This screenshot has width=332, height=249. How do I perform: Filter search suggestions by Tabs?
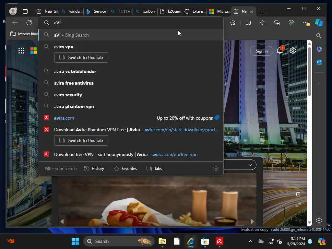tap(154, 169)
